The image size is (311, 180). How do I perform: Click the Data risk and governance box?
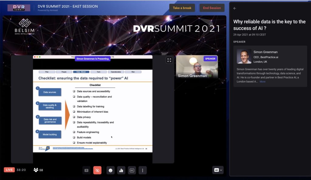[x=50, y=121]
